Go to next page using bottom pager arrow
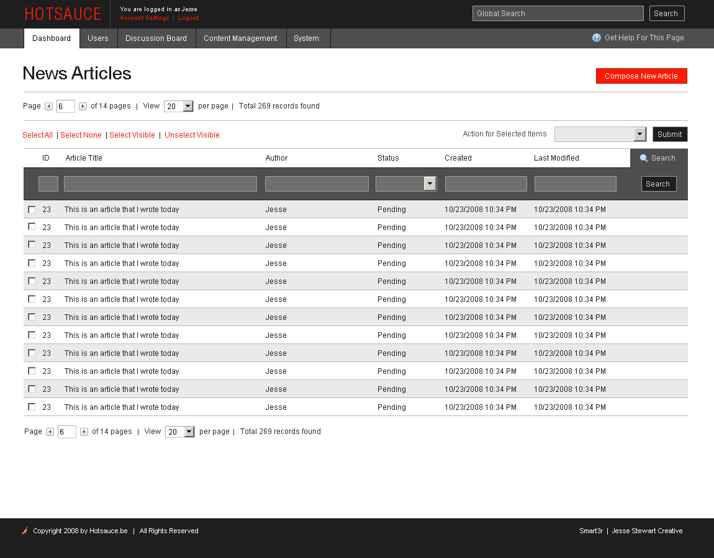 tap(84, 432)
